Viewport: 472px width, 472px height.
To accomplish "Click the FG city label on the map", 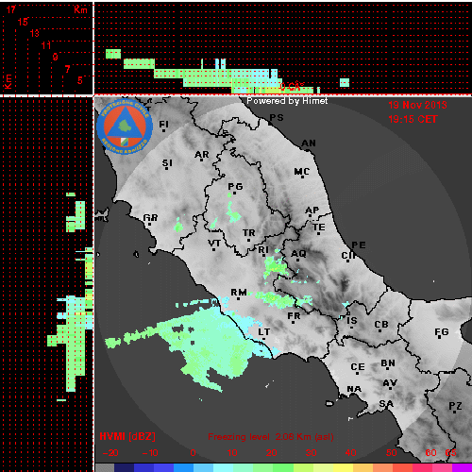I will coord(442,331).
